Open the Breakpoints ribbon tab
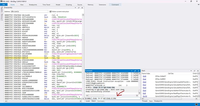Image resolution: width=200 pixels, height=106 pixels. pos(33,5)
